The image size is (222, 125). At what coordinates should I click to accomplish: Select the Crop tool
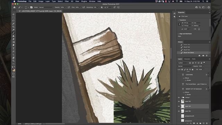point(14,27)
